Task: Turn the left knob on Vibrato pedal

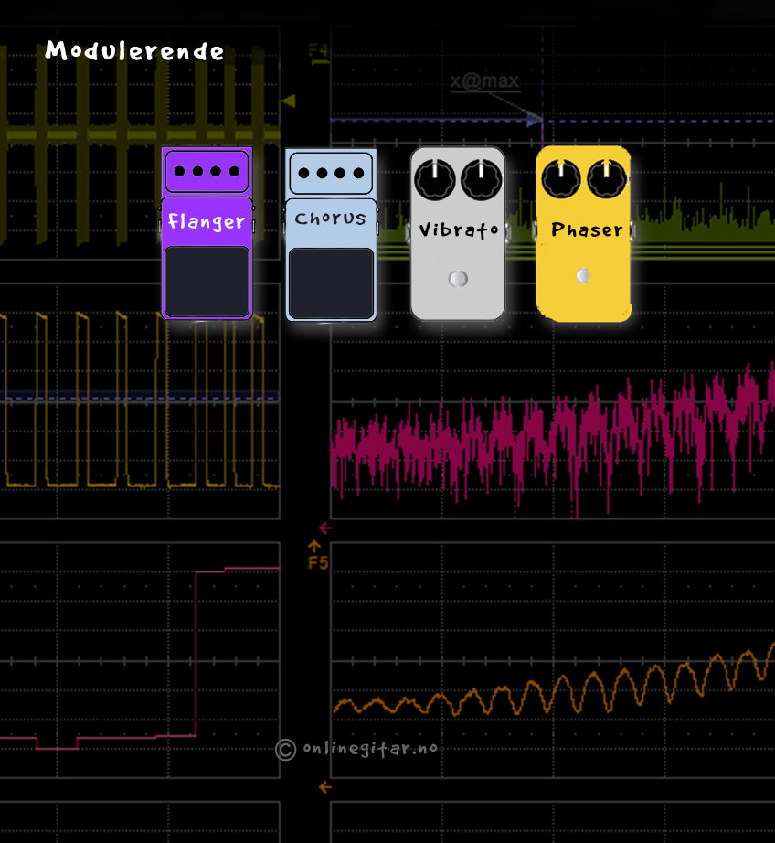Action: click(x=435, y=179)
